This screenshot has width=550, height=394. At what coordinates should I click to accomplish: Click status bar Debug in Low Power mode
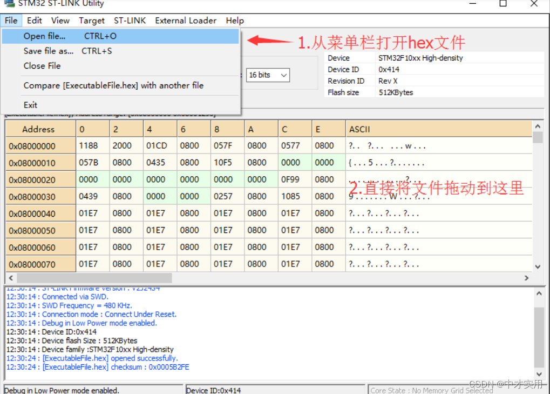[94, 390]
